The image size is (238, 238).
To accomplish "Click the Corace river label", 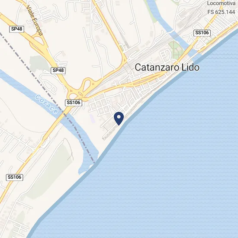I will point(46,104).
